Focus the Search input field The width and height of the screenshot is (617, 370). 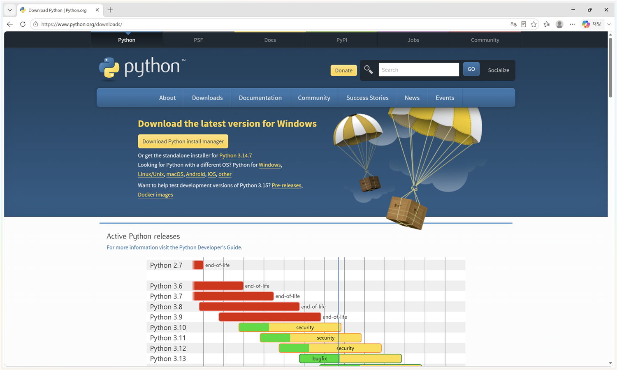(419, 70)
